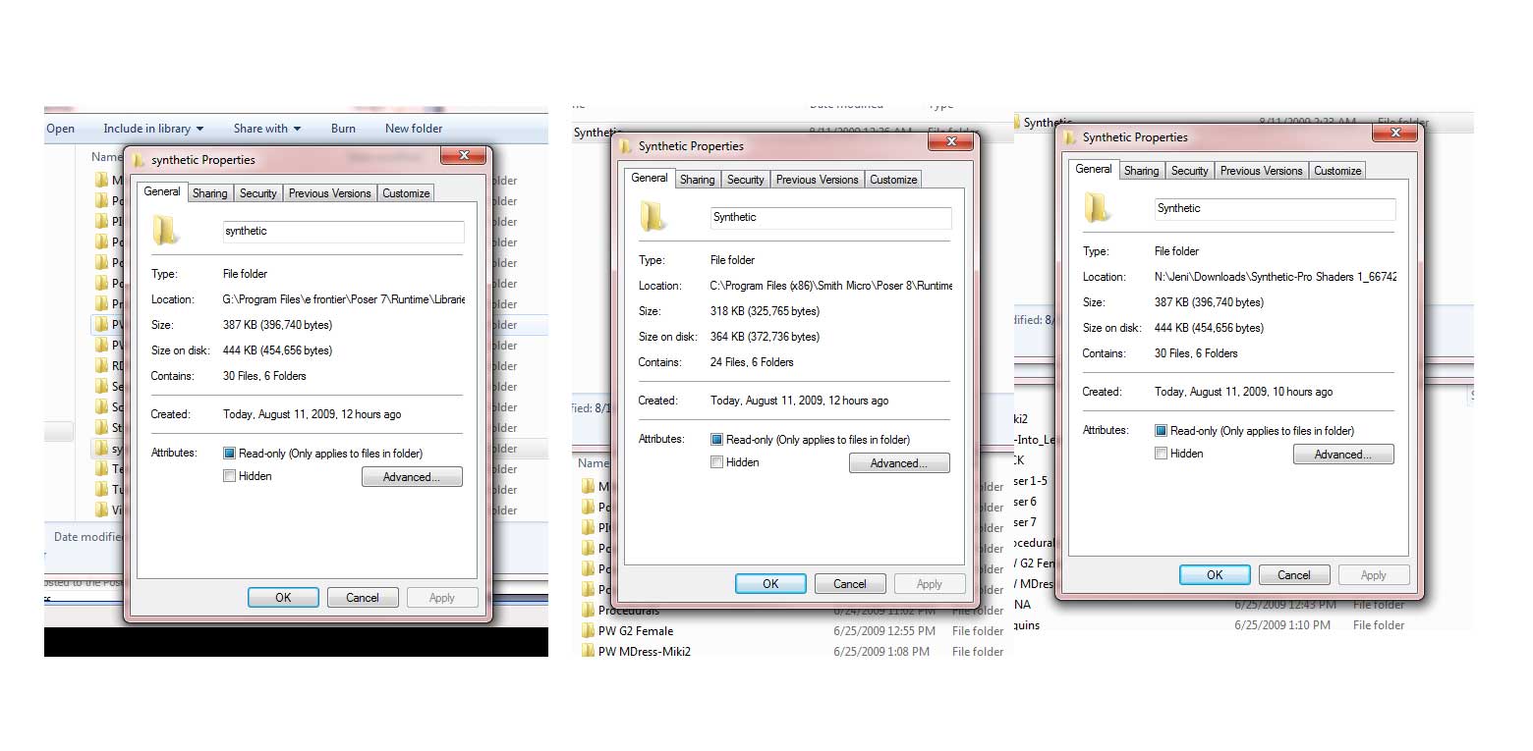Click the date 6/25/2009 12:43 PM
Viewport: 1533px width, 751px height.
(x=1285, y=605)
